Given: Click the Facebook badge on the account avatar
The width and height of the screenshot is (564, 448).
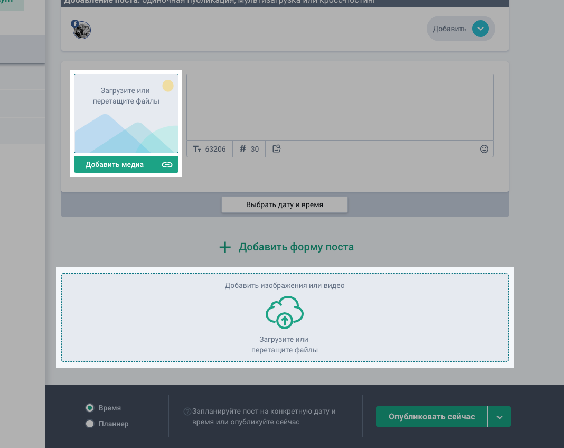Looking at the screenshot, I should pos(75,24).
